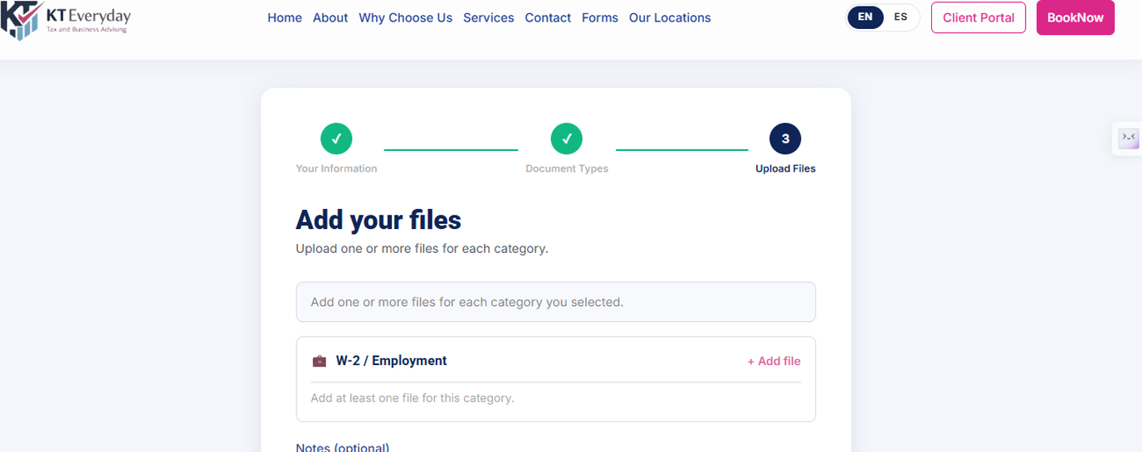The image size is (1142, 452).
Task: Open Why Choose Us page
Action: click(406, 17)
